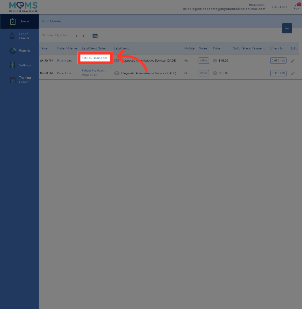
Task: Click the Reports chart icon
Action: [x=13, y=50]
